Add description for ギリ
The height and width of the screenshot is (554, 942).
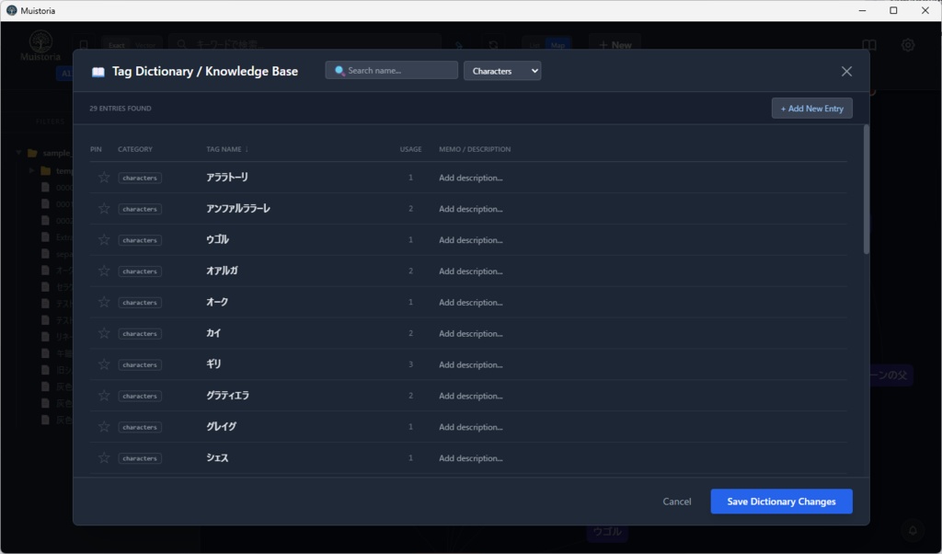tap(471, 364)
